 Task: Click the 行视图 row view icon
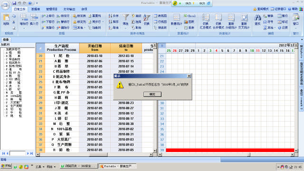155,22
